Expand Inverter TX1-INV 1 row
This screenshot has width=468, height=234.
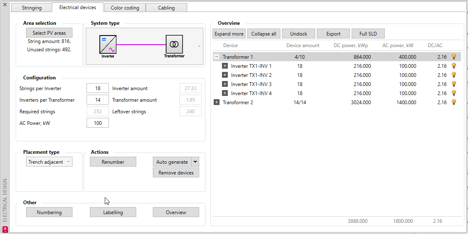(x=225, y=66)
